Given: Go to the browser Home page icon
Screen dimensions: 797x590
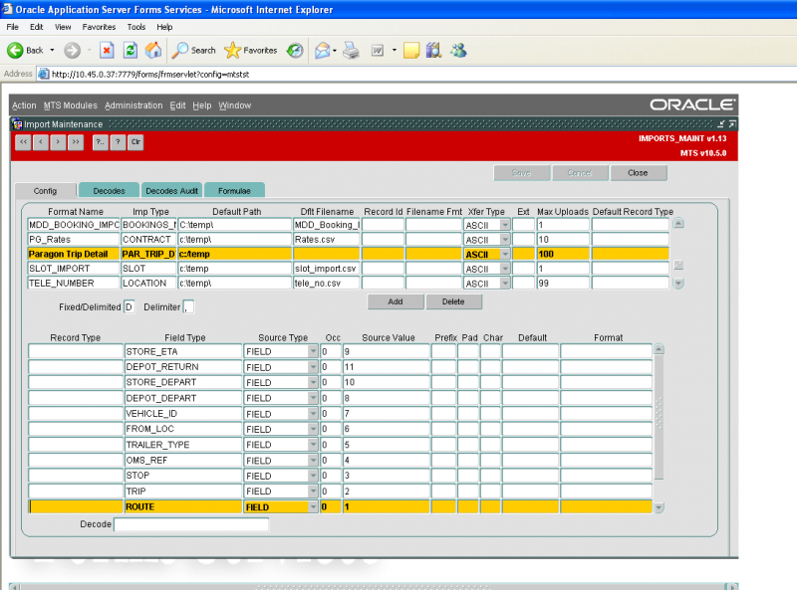Looking at the screenshot, I should coord(153,51).
